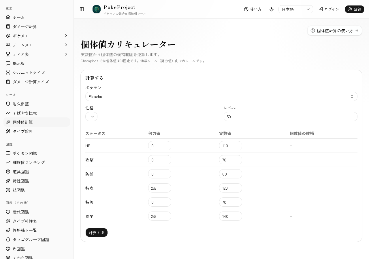The image size is (369, 259).
Task: Open シルエットクイズ in sidebar
Action: (37, 73)
